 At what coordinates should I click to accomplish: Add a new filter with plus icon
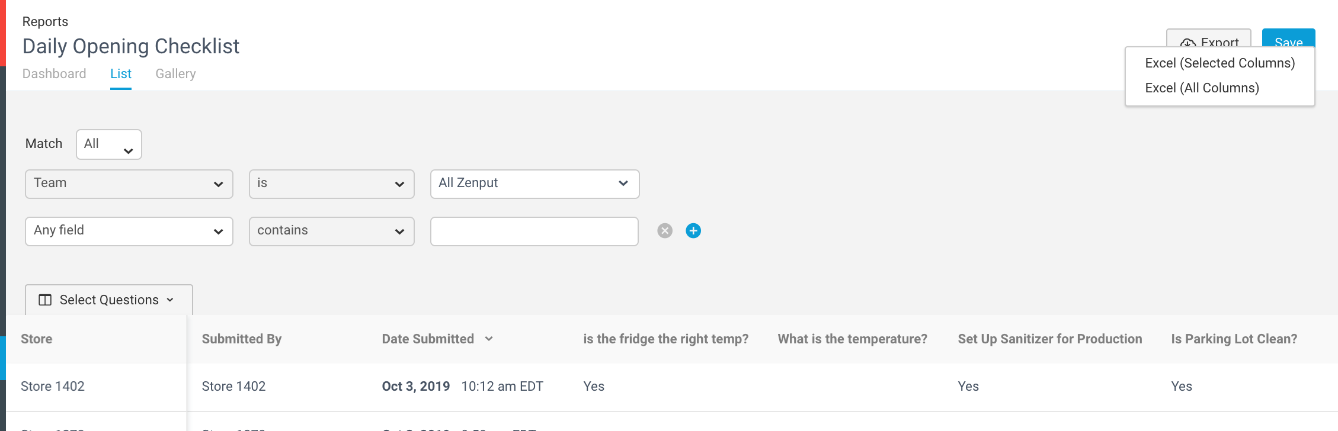pos(693,231)
